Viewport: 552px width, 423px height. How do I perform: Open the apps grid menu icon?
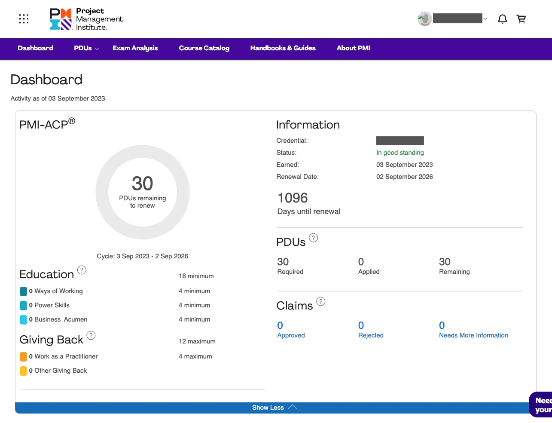[x=24, y=19]
